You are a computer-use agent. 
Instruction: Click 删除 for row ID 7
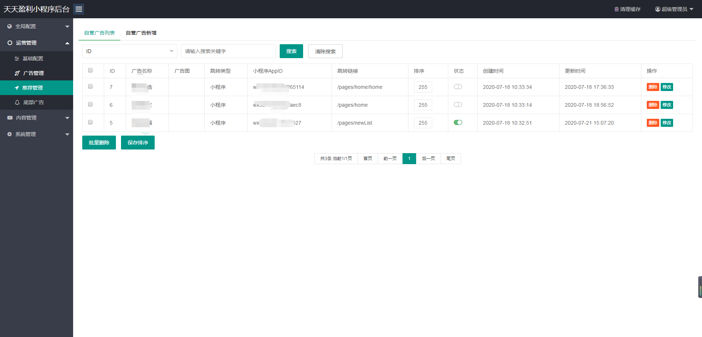point(653,87)
